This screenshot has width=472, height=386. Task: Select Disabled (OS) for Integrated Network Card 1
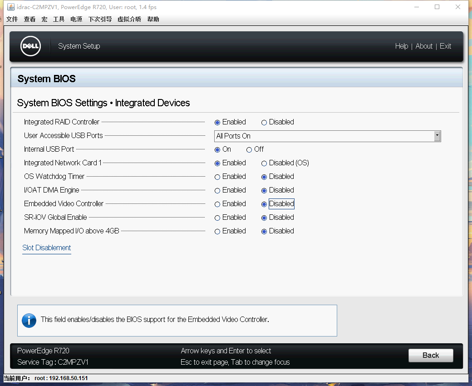pos(264,163)
